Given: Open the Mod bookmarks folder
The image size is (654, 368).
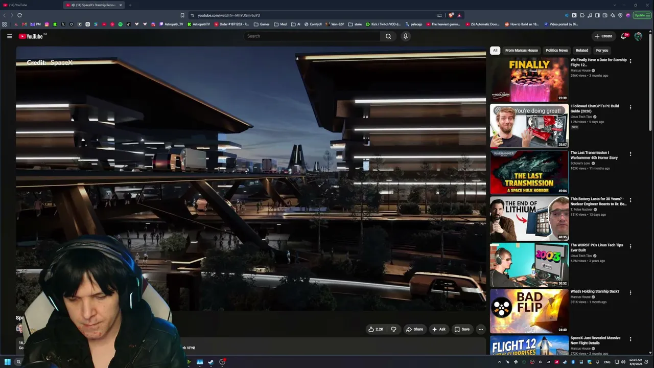Looking at the screenshot, I should click(x=281, y=24).
